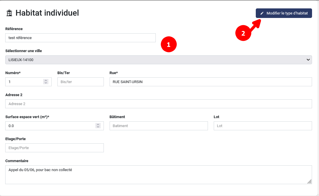Decrease the Numéro value with down arrow
Viewport: 319px width, 196px height.
pos(46,83)
